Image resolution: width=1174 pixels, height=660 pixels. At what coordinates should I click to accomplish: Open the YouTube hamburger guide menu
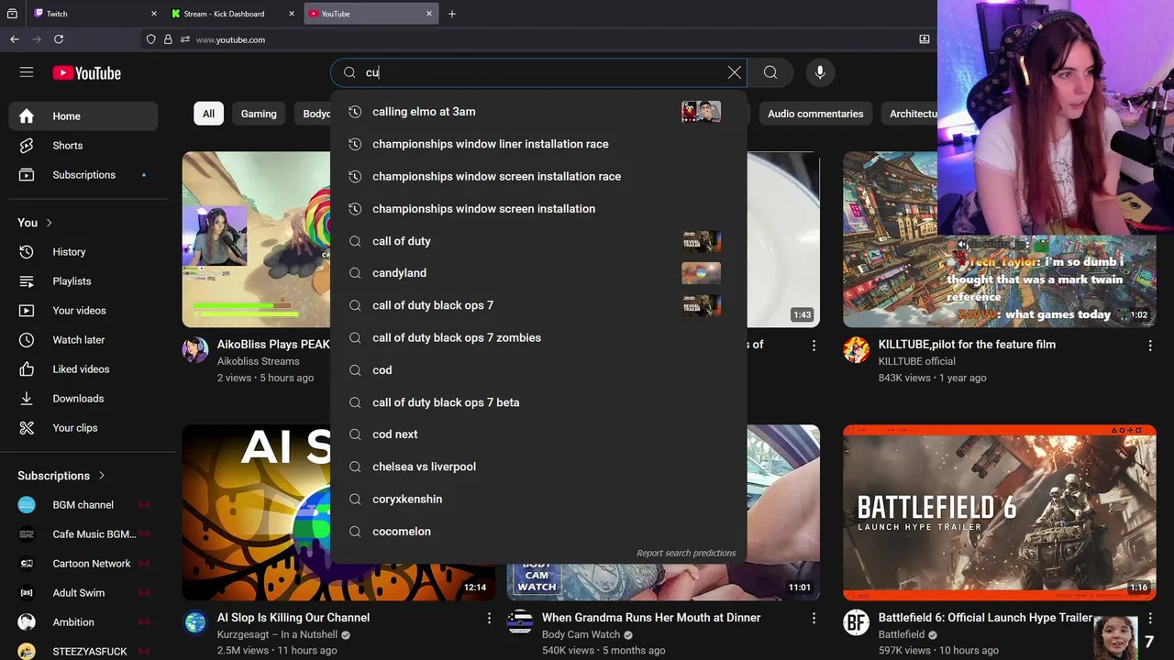coord(27,72)
